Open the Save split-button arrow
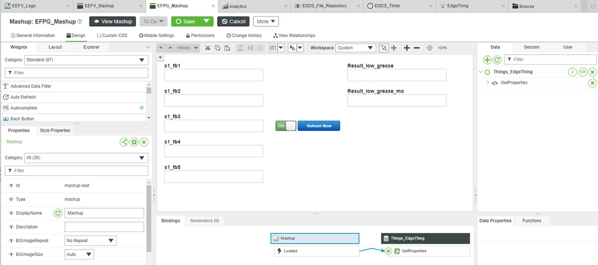The height and width of the screenshot is (265, 598). click(207, 22)
